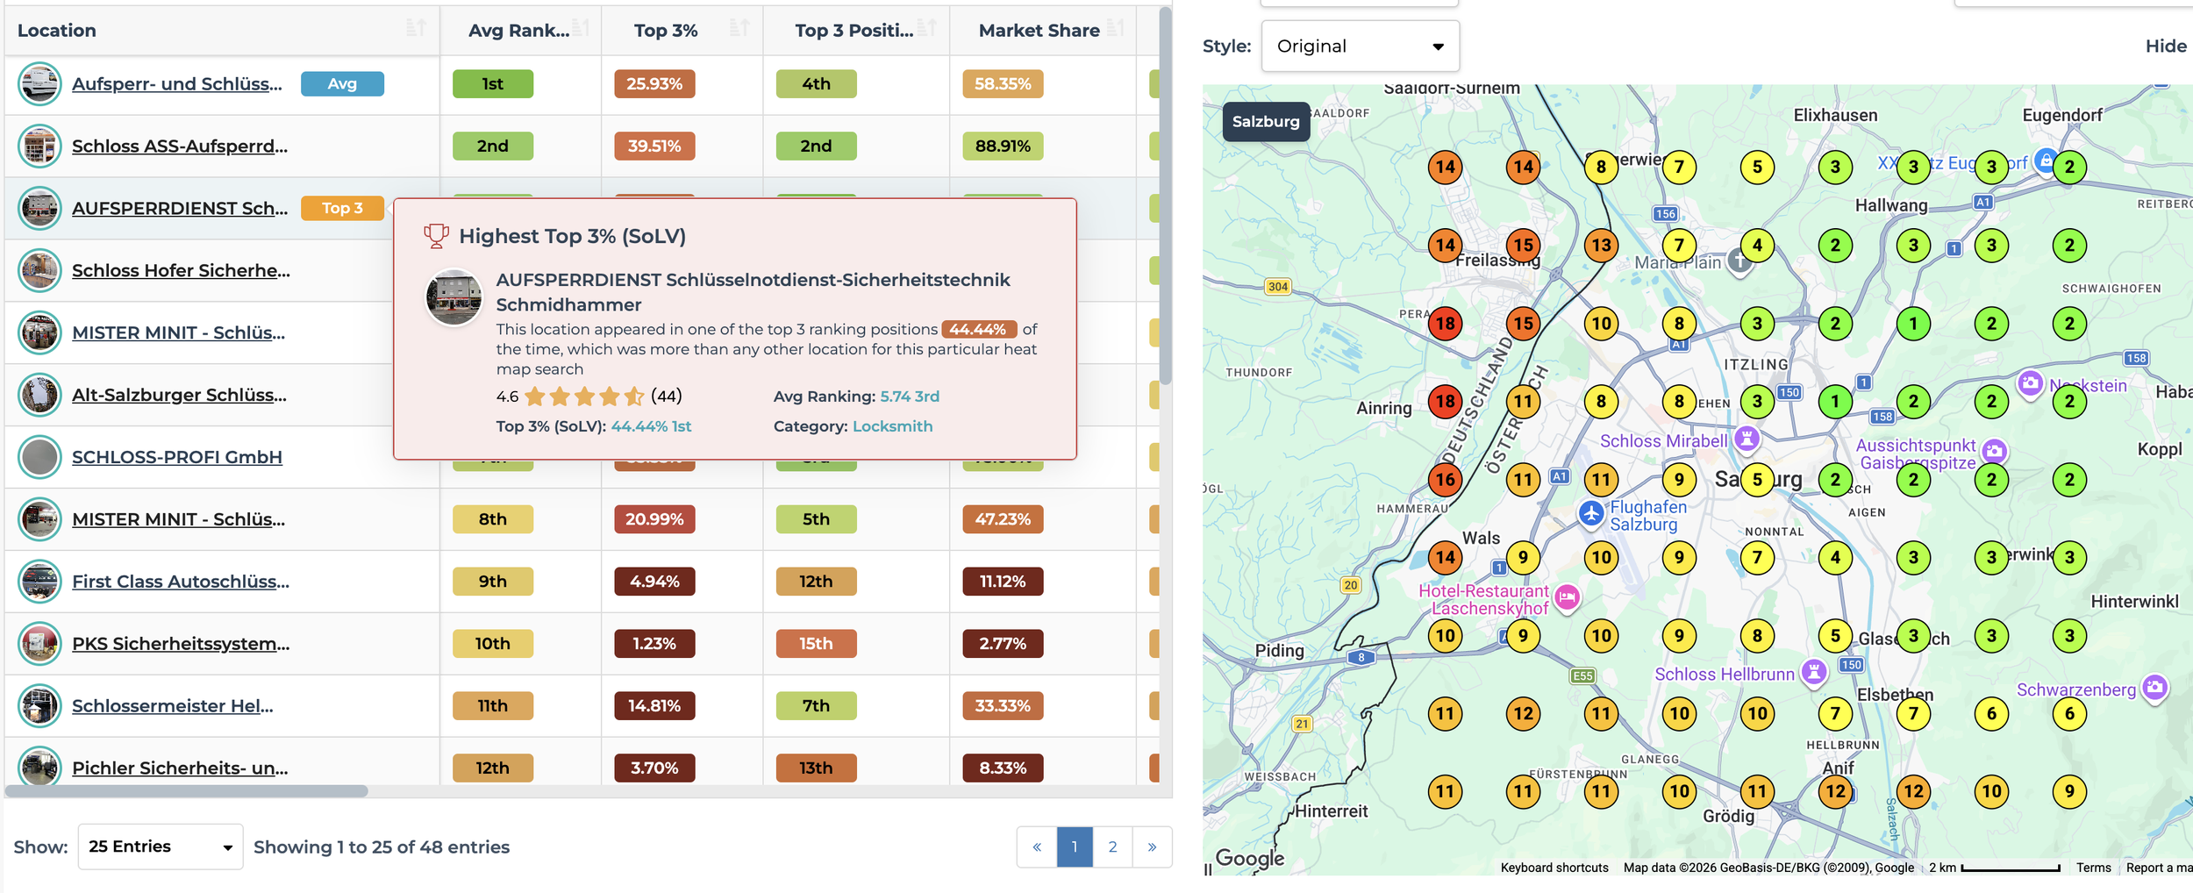Click Locksmith category link in tooltip
The image size is (2193, 893).
tap(892, 426)
